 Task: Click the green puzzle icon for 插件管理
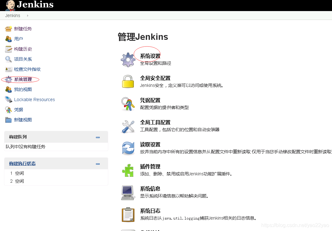[128, 170]
